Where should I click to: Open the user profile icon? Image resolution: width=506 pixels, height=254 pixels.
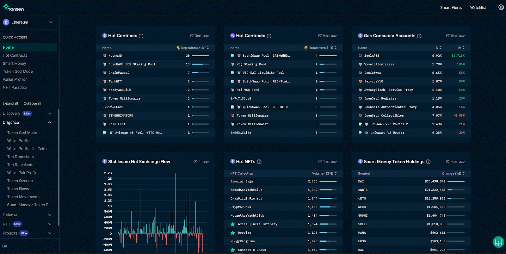click(x=501, y=7)
